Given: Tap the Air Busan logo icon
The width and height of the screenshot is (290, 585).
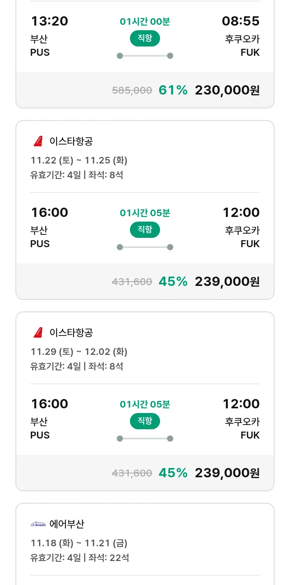Looking at the screenshot, I should click(38, 524).
